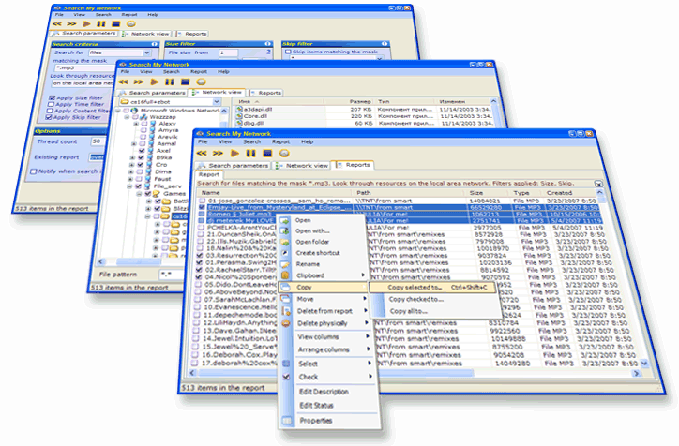Viewport: 679px width, 446px height.
Task: Click the Open folder icon in context menu
Action: click(285, 241)
